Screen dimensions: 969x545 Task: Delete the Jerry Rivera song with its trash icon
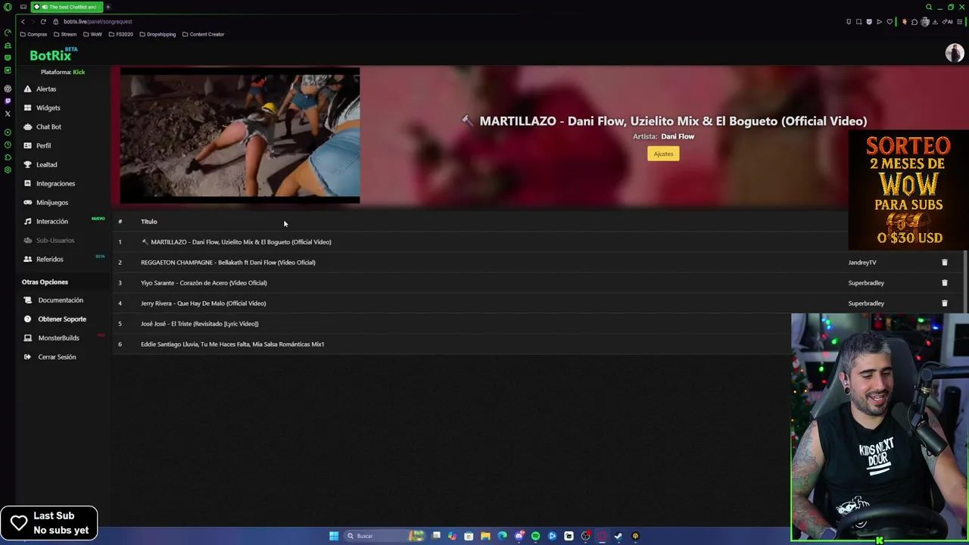pos(944,303)
